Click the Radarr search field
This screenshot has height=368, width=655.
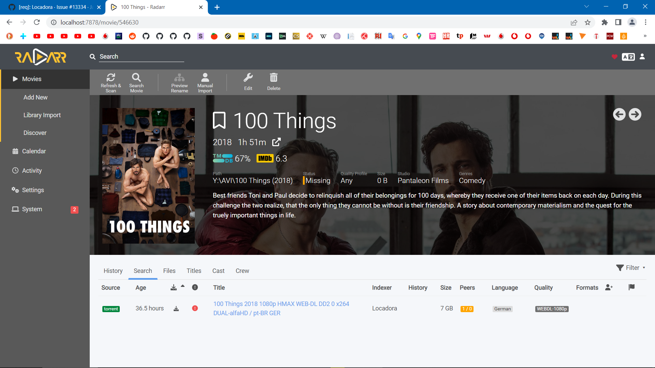tap(141, 57)
